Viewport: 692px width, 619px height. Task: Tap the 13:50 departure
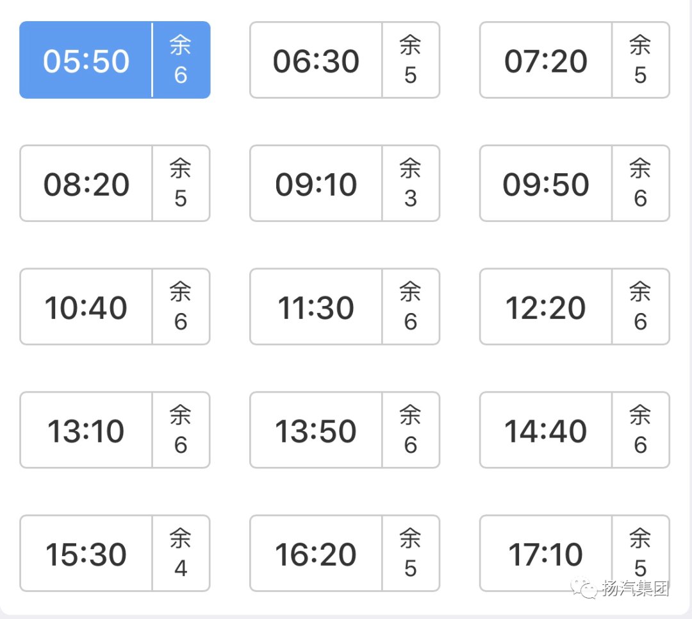click(316, 430)
